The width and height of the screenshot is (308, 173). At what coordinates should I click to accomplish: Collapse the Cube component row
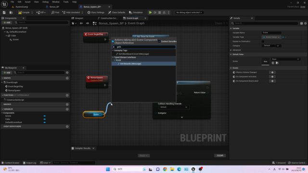click(x=6, y=36)
